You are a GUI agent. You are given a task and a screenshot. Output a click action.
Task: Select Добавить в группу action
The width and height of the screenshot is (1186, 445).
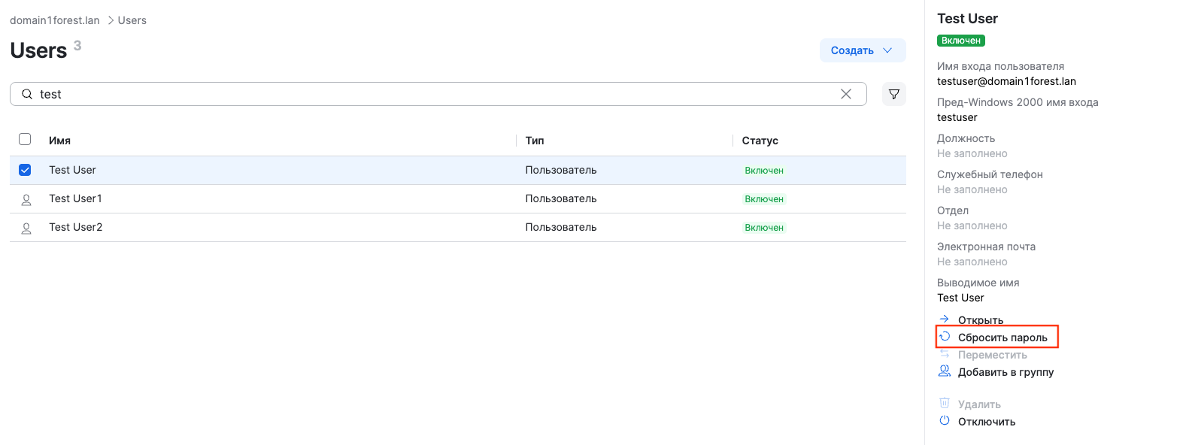click(1006, 372)
